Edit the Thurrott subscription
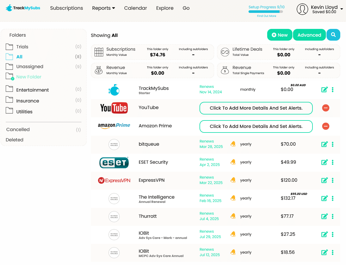The image size is (346, 265). pyautogui.click(x=325, y=216)
